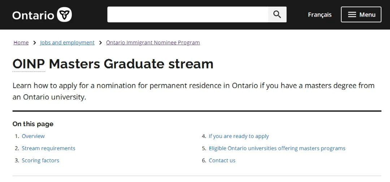
Task: Click the 'Masters Graduate stream' title text
Action: point(131,64)
